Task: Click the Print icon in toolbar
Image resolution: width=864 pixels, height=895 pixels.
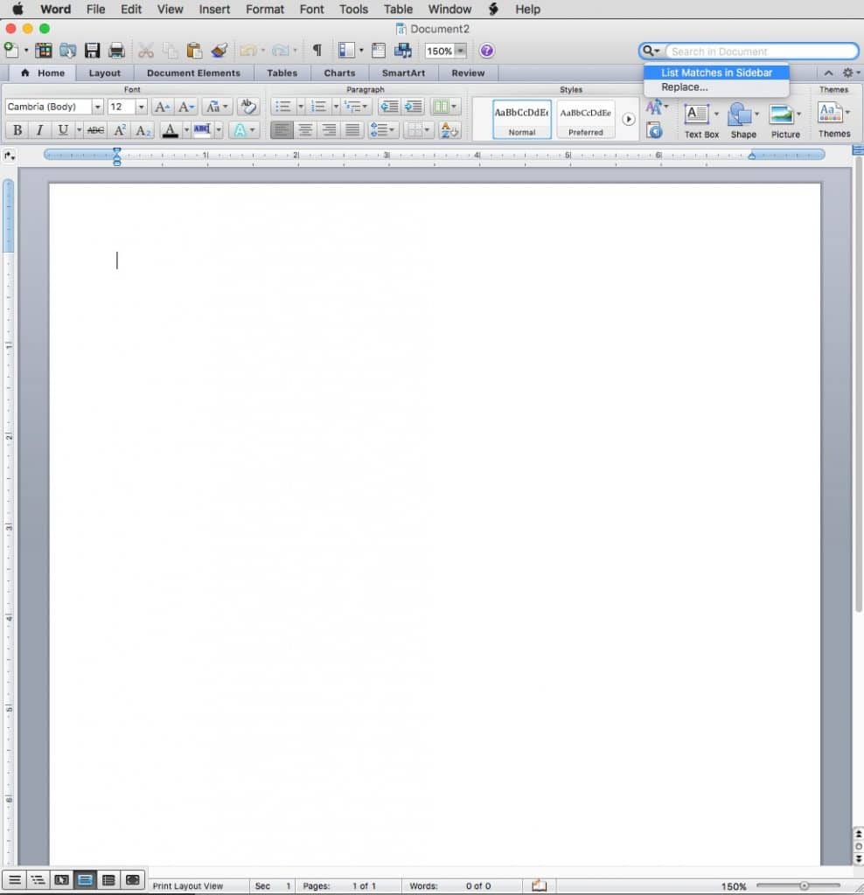Action: (x=115, y=51)
